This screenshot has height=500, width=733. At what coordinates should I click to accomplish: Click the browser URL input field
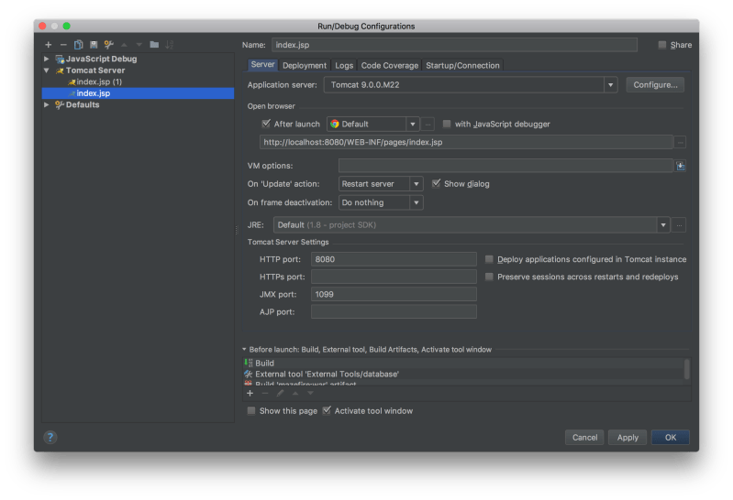coord(466,142)
